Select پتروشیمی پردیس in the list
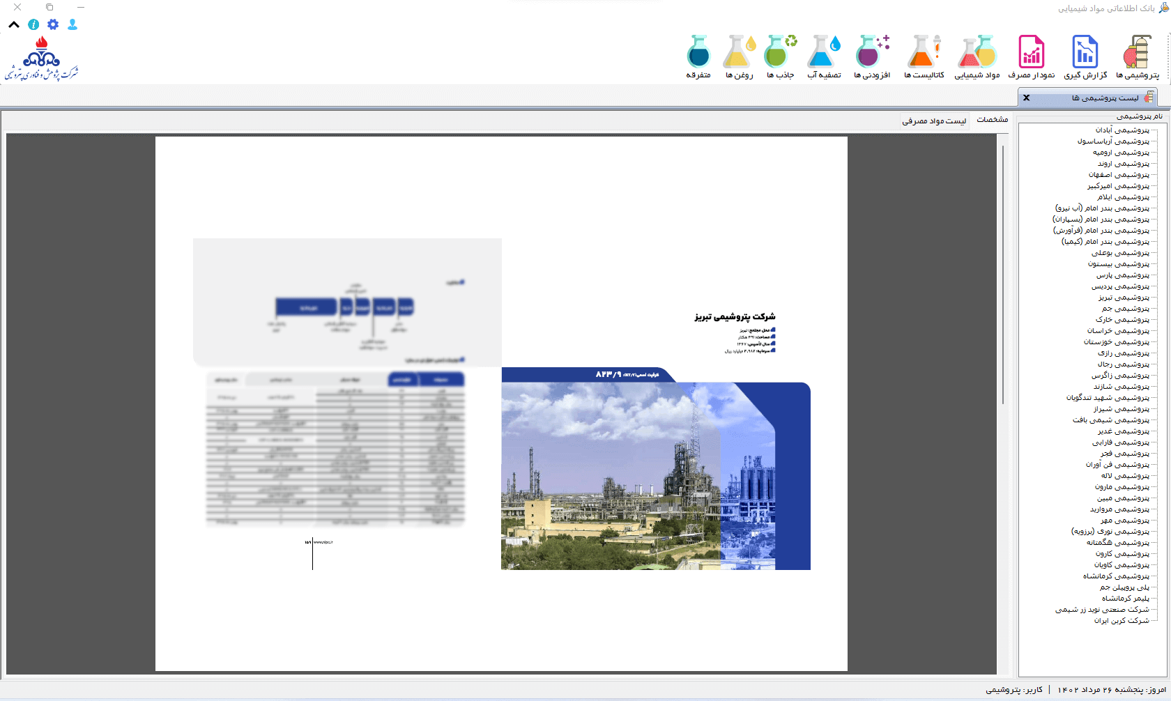Viewport: 1171px width, 701px height. click(x=1120, y=286)
